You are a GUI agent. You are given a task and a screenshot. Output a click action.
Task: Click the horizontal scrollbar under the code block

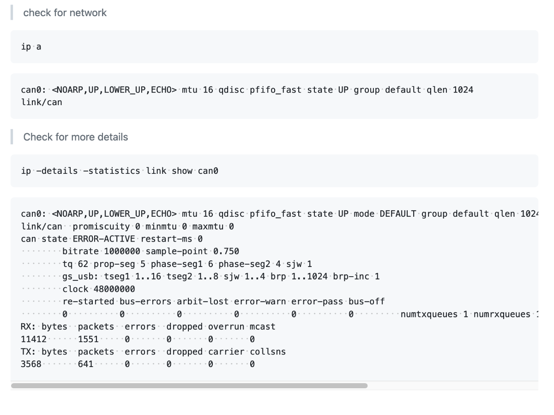coord(189,385)
